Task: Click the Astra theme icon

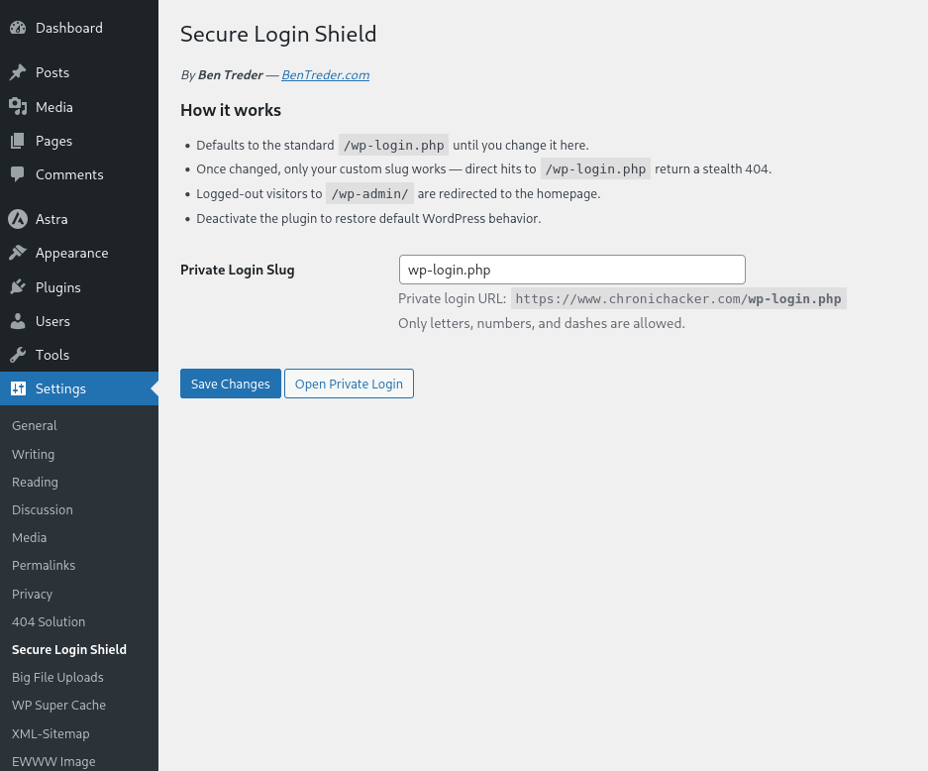Action: 18,219
